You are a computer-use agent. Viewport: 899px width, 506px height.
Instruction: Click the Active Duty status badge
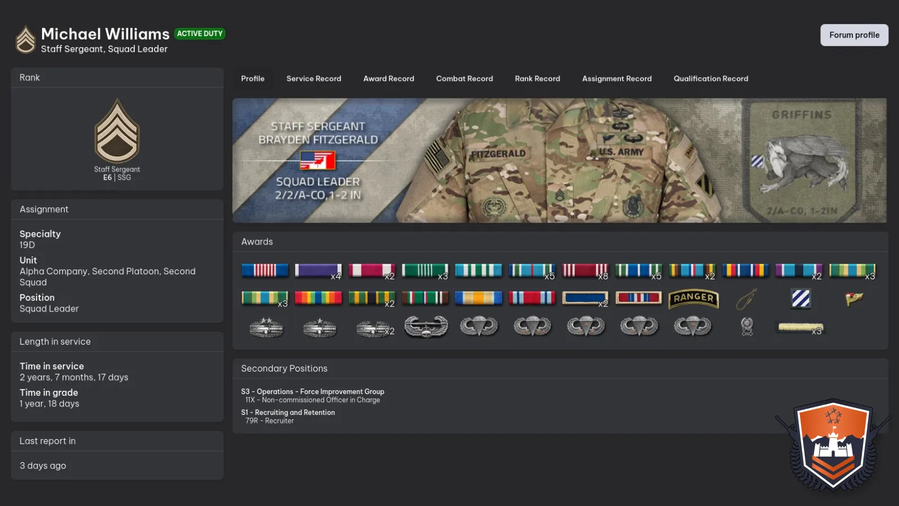[x=199, y=34]
